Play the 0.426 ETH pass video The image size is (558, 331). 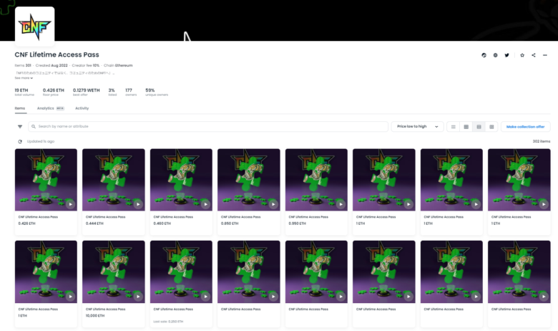(x=70, y=204)
